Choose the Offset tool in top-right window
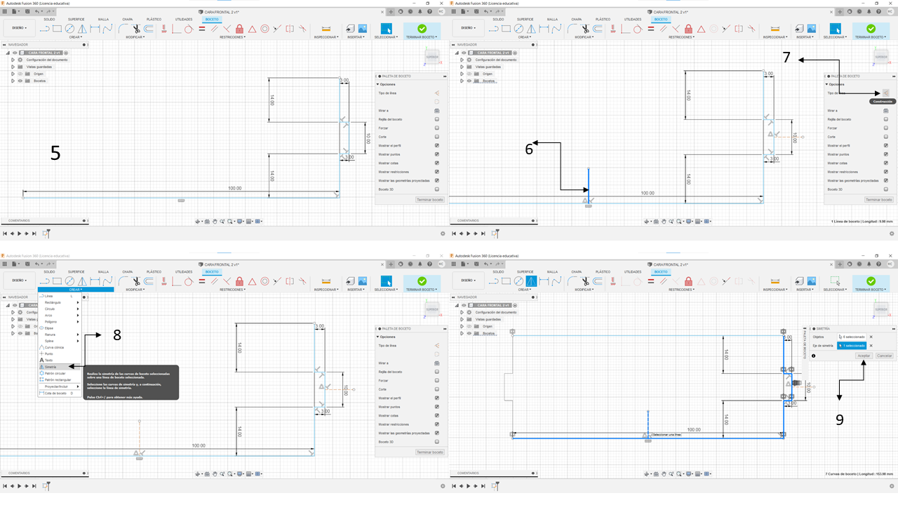 [598, 29]
